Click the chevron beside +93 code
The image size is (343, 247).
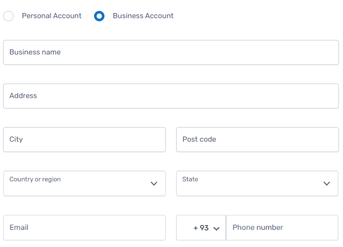pos(217,228)
